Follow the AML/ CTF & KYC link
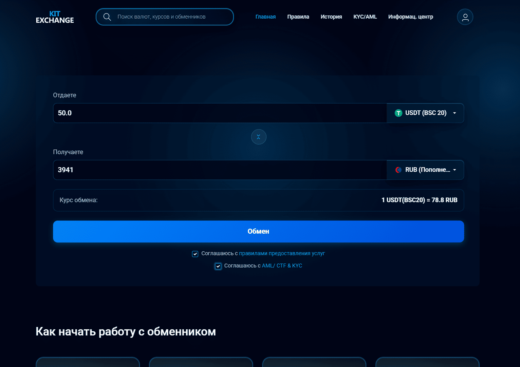Screen dimensions: 520x367 click(282, 266)
